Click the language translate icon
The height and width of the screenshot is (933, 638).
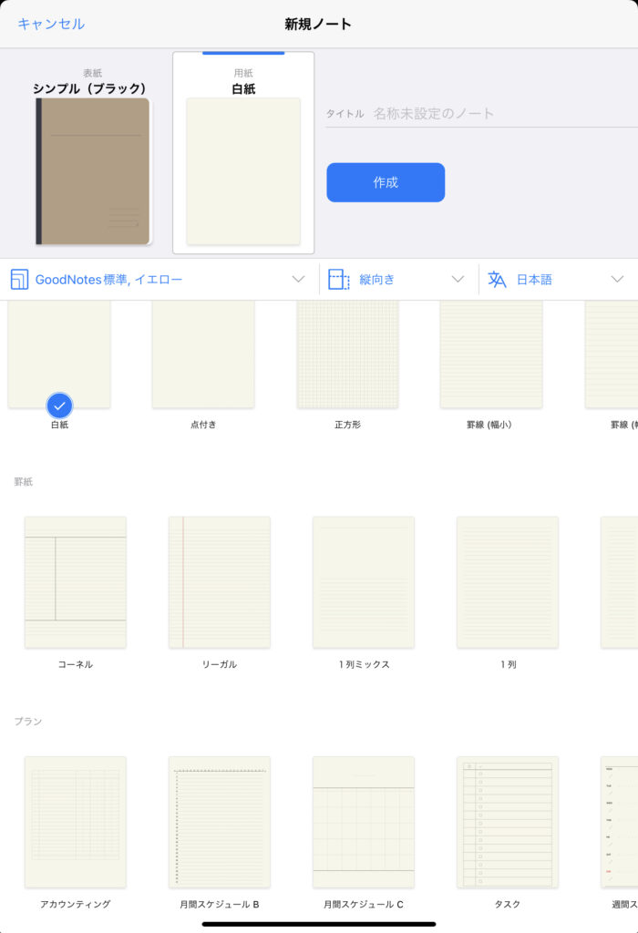[497, 279]
